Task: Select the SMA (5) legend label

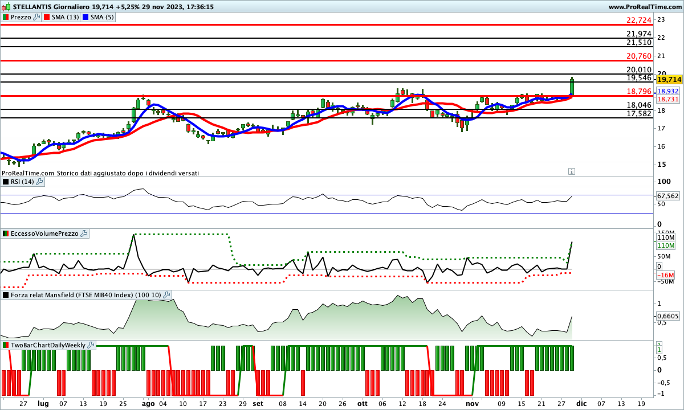Action: 103,17
